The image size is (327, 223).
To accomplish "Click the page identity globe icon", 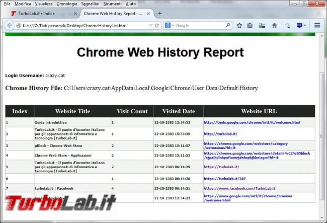I will pyautogui.click(x=19, y=26).
